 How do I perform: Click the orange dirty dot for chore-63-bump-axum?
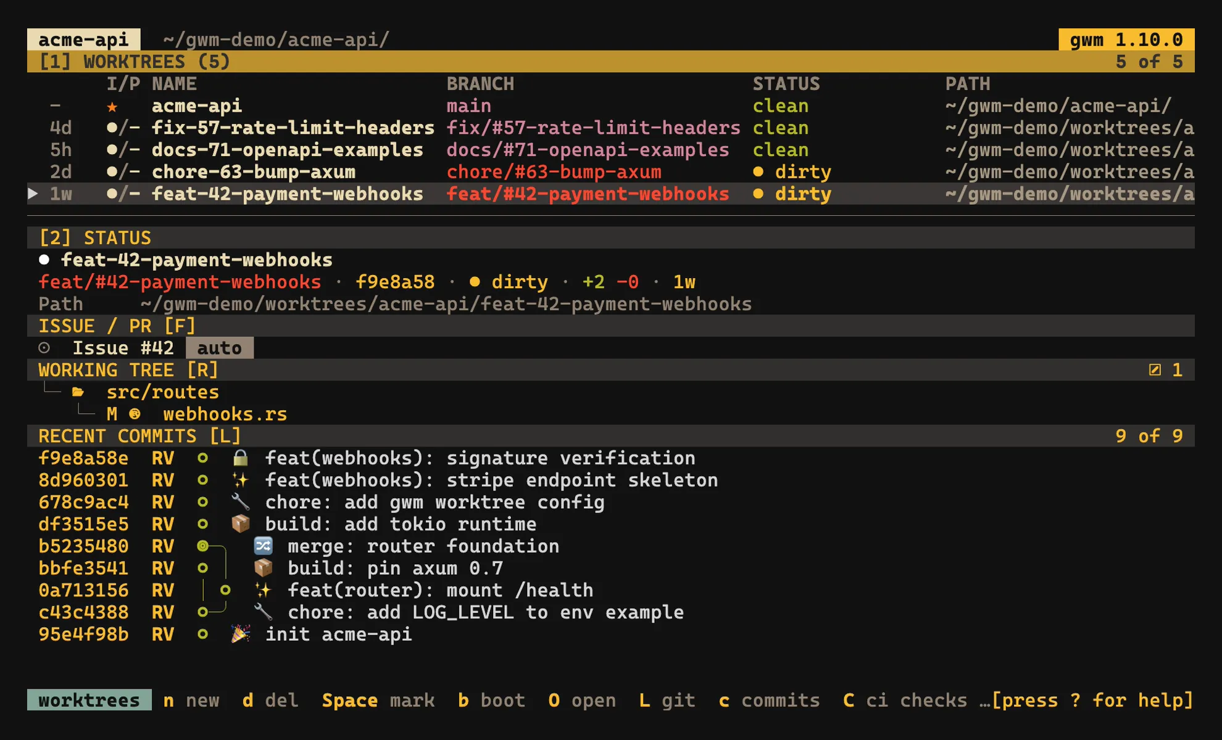pos(758,172)
